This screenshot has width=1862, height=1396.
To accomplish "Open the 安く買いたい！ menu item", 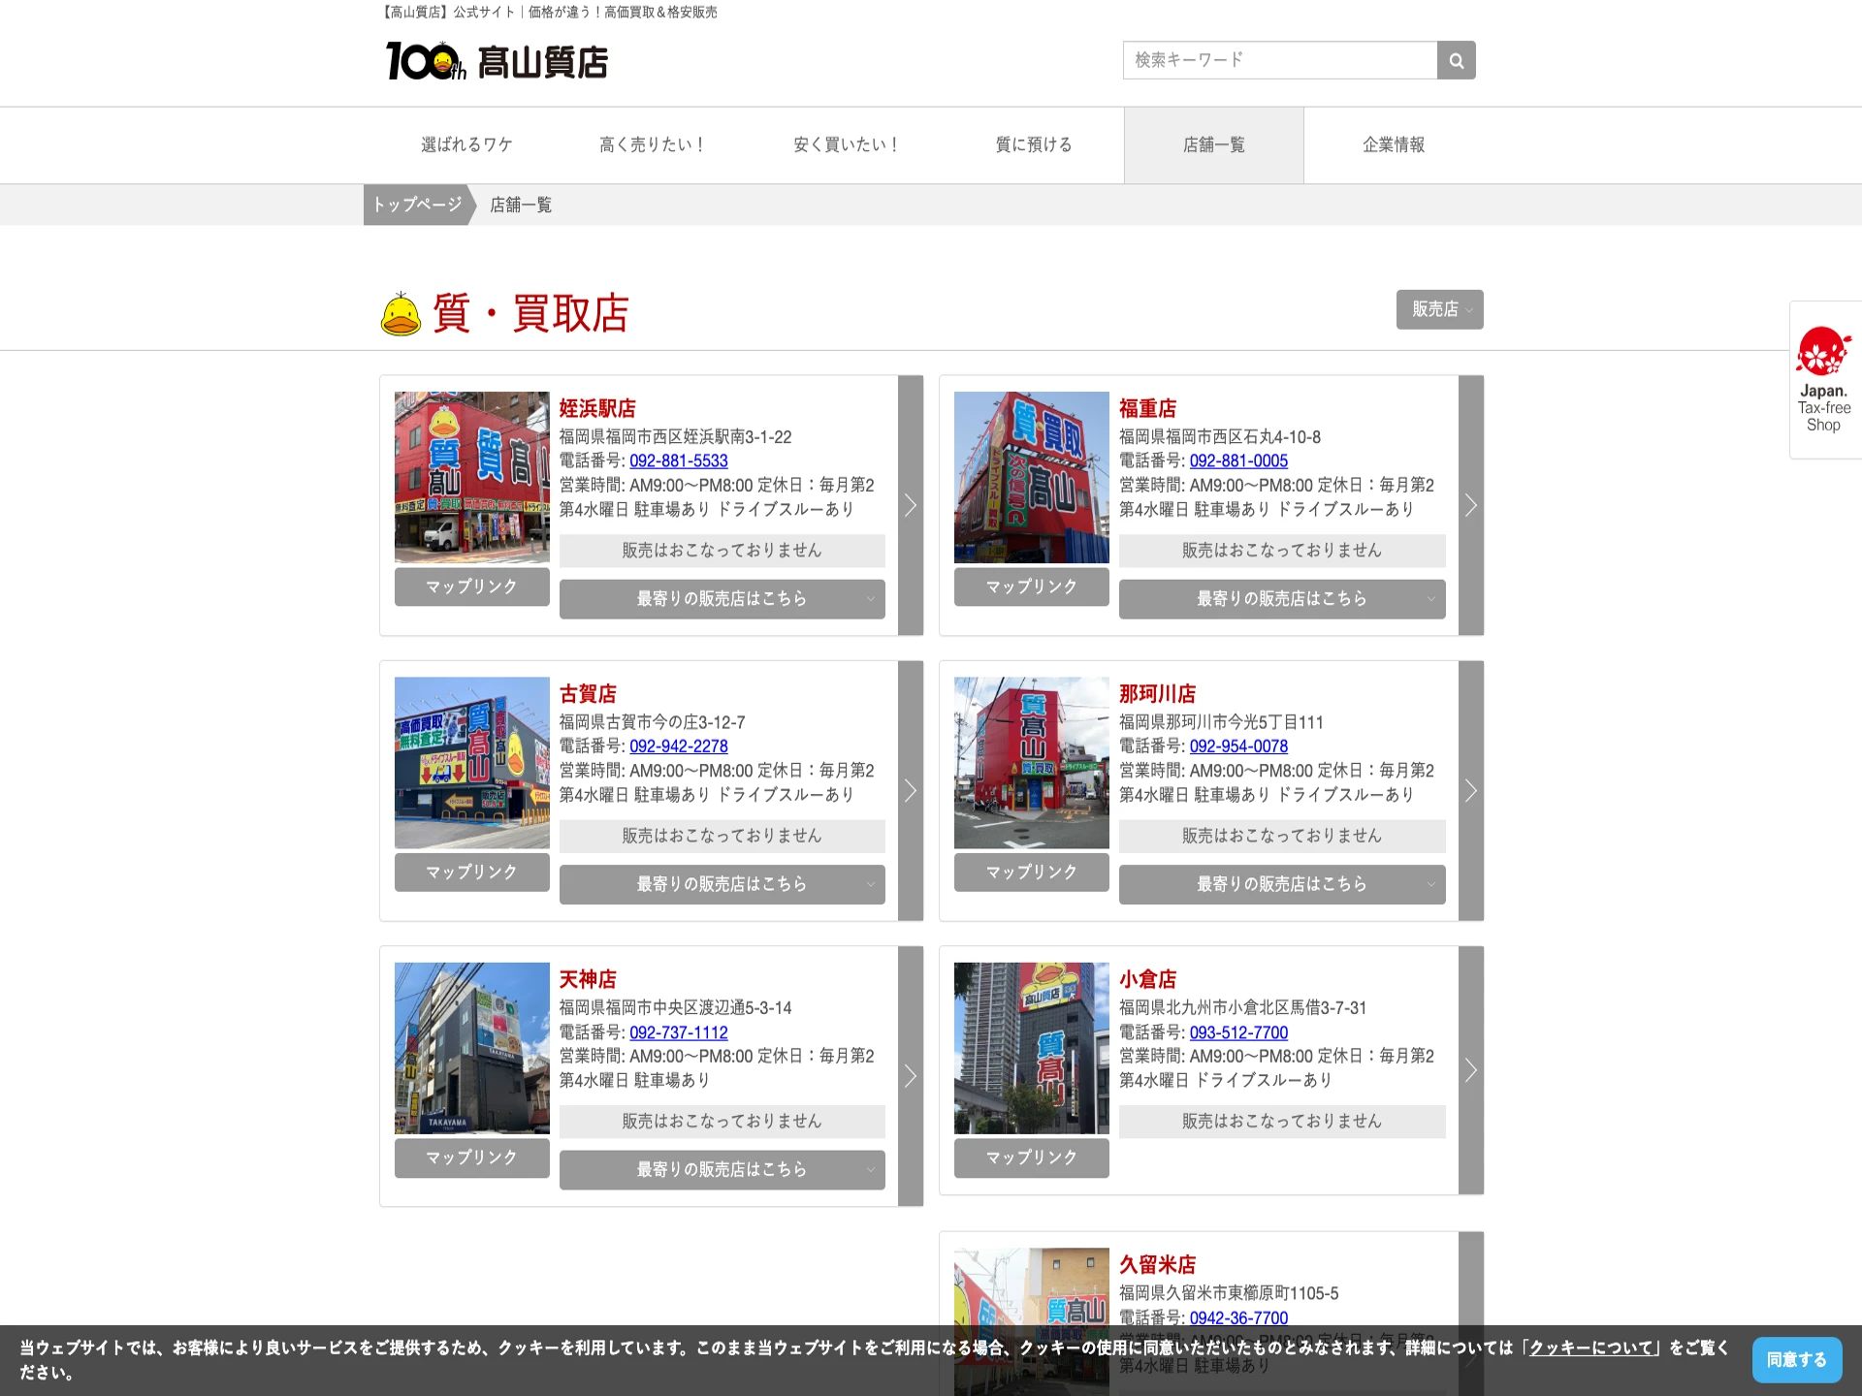I will click(847, 145).
